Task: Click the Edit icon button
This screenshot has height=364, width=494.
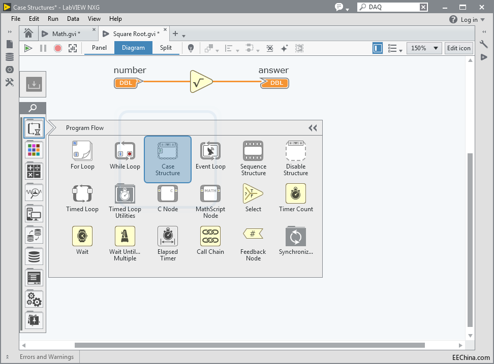Action: click(459, 48)
